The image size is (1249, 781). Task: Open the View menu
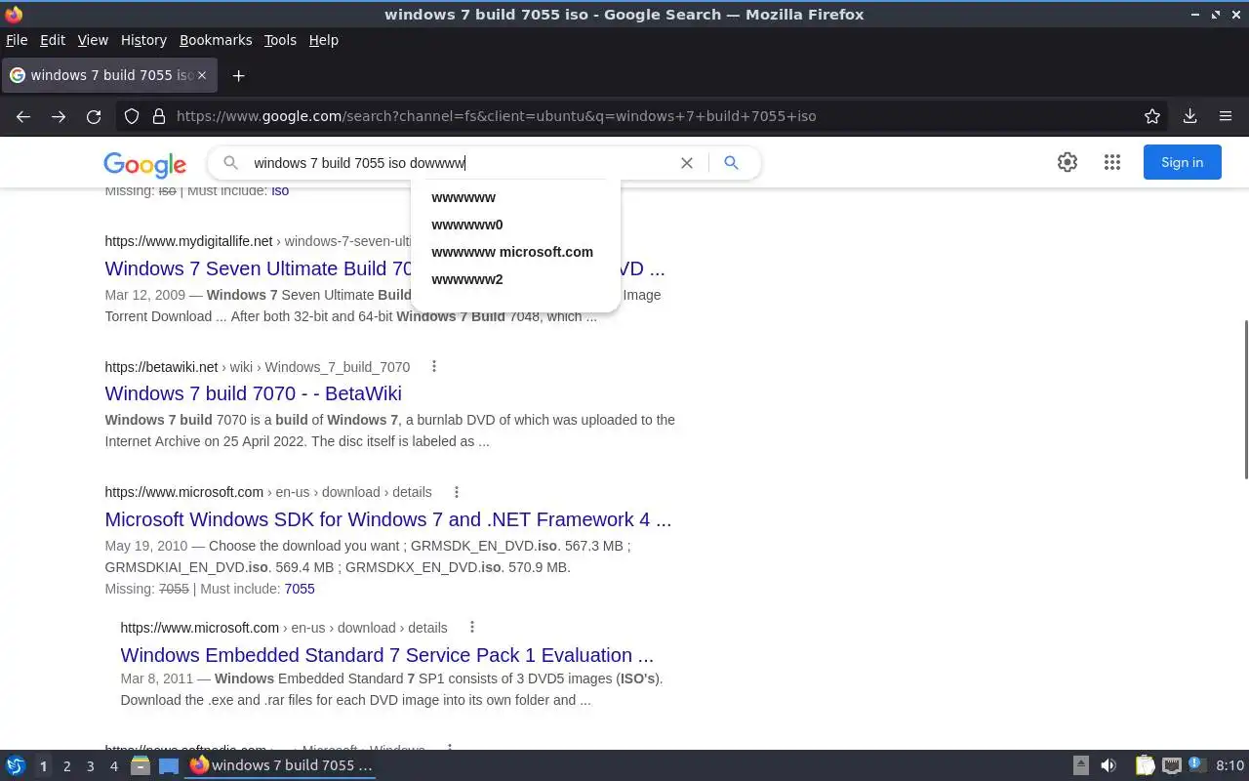tap(93, 40)
